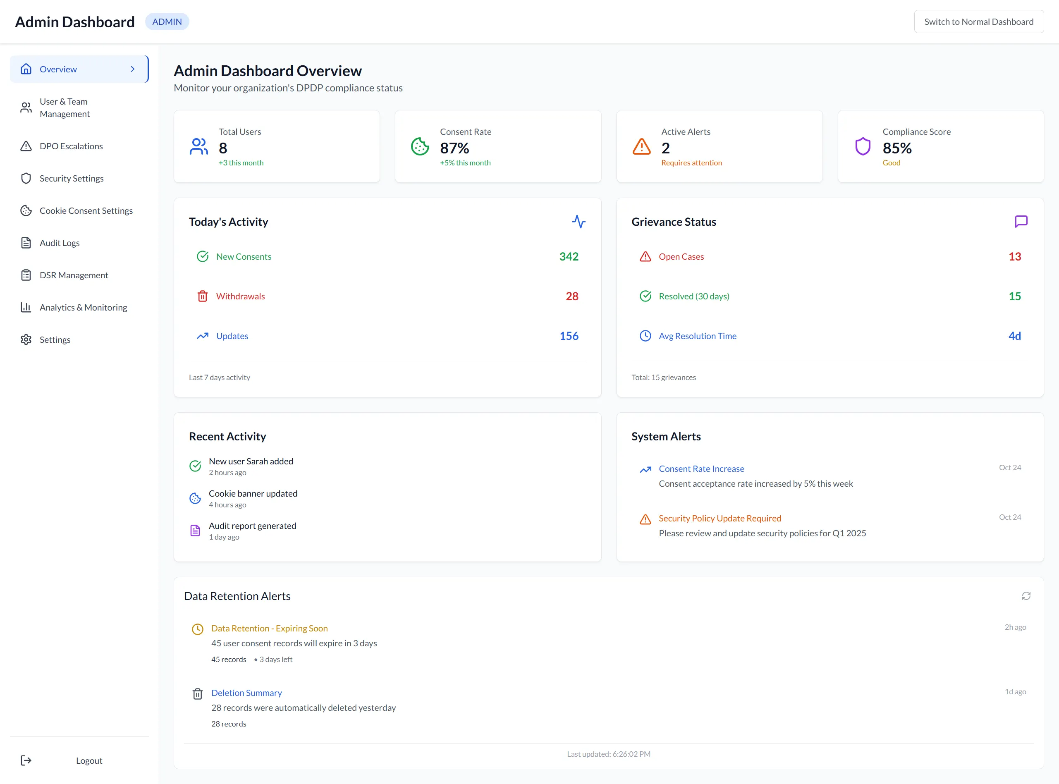Open DSR Management using the clipboard icon
Screen dimensions: 1059x784
[26, 275]
